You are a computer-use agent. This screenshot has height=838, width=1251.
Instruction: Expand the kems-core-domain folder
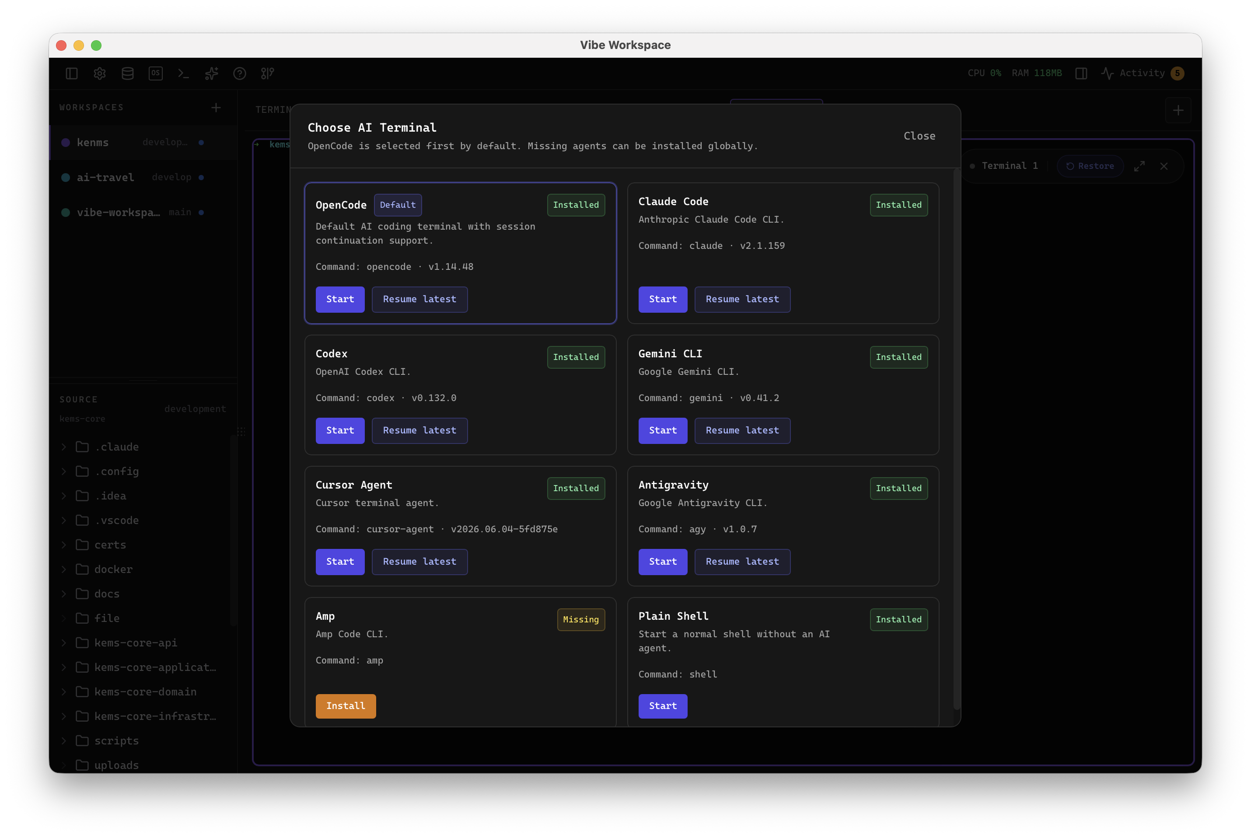point(64,692)
